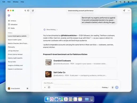Open the Meta AI app in dock
Image resolution: width=137 pixels, height=103 pixels.
(52, 99)
